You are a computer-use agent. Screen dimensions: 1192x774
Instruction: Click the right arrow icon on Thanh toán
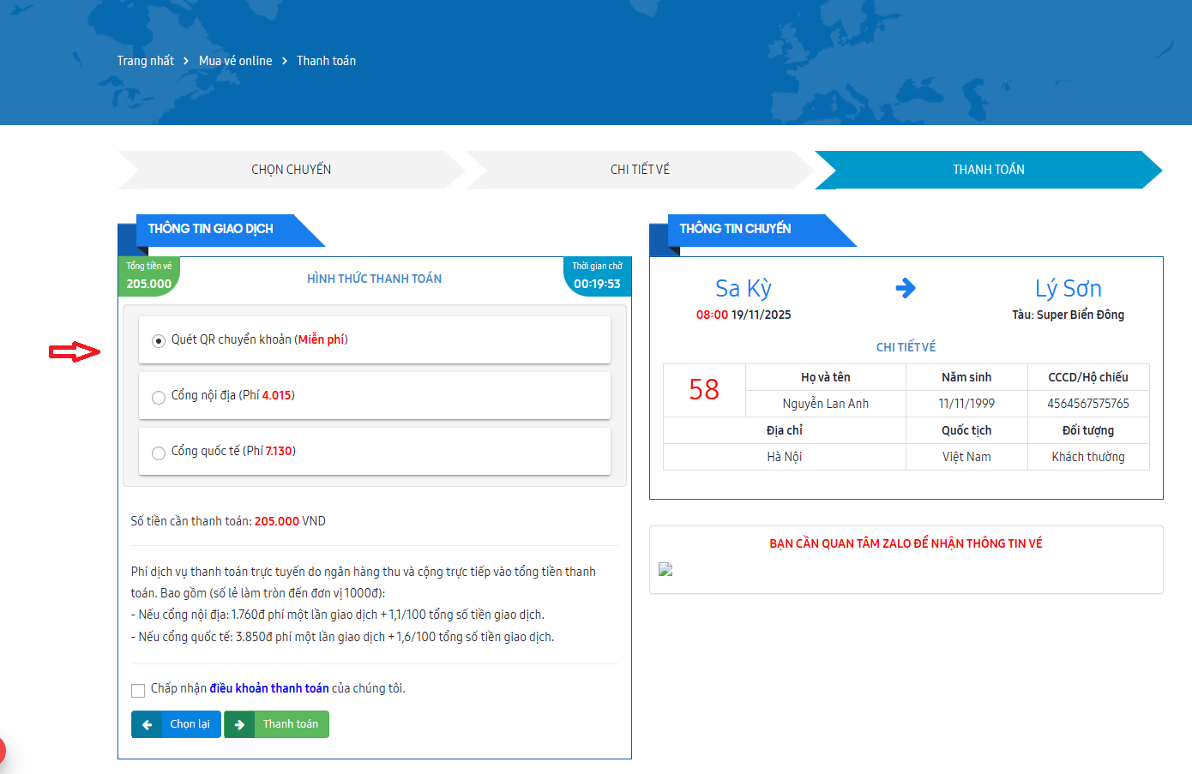tap(239, 724)
